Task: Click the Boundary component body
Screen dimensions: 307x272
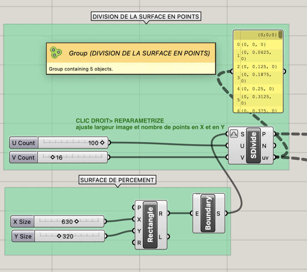Action: pyautogui.click(x=208, y=213)
